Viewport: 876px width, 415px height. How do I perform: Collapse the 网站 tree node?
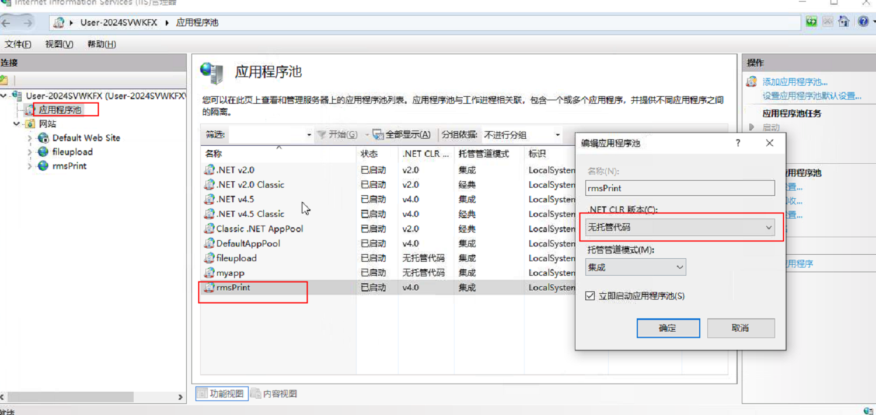pos(16,124)
